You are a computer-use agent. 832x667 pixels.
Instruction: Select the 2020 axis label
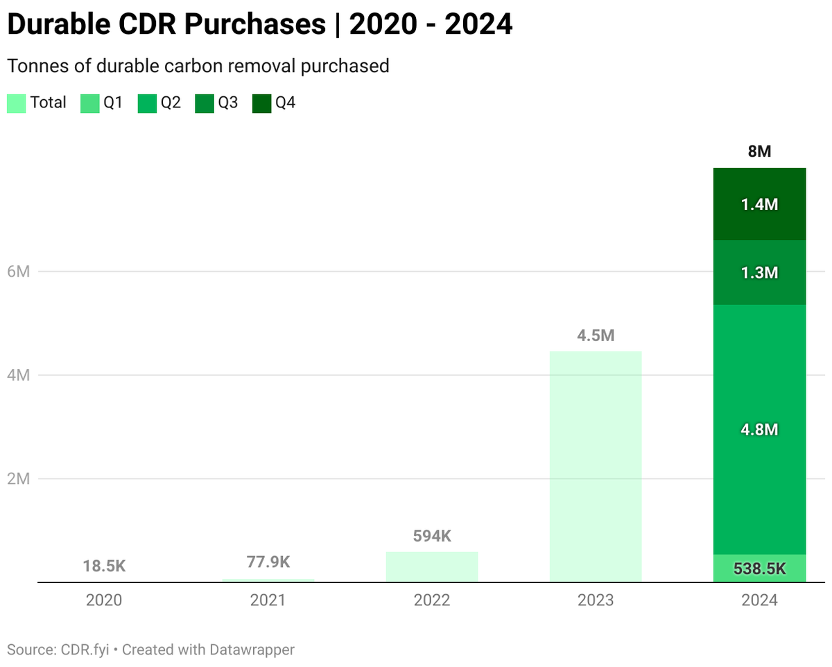104,600
